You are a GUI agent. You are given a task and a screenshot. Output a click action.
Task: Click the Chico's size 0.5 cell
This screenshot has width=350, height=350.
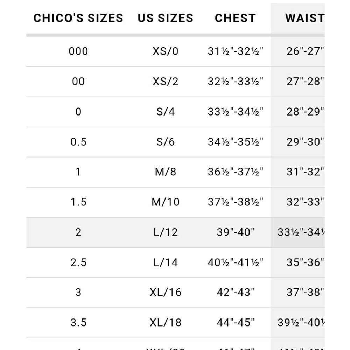[x=78, y=142]
